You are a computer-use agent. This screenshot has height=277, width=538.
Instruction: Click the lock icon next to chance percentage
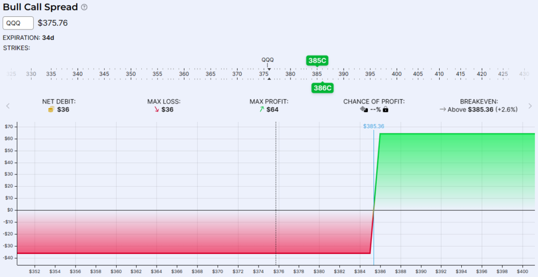386,109
